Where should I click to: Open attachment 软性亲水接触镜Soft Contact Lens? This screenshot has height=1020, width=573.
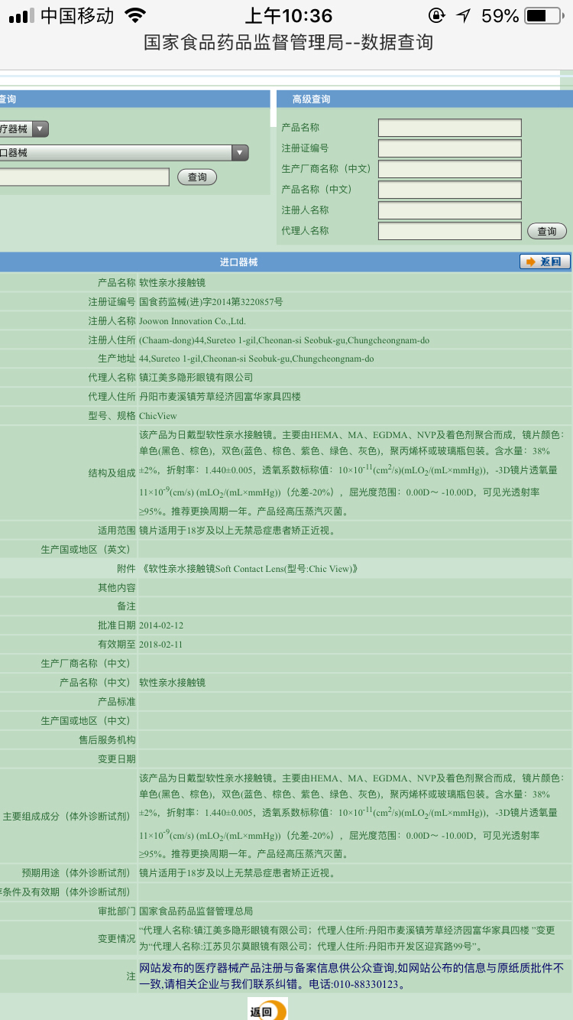(248, 569)
